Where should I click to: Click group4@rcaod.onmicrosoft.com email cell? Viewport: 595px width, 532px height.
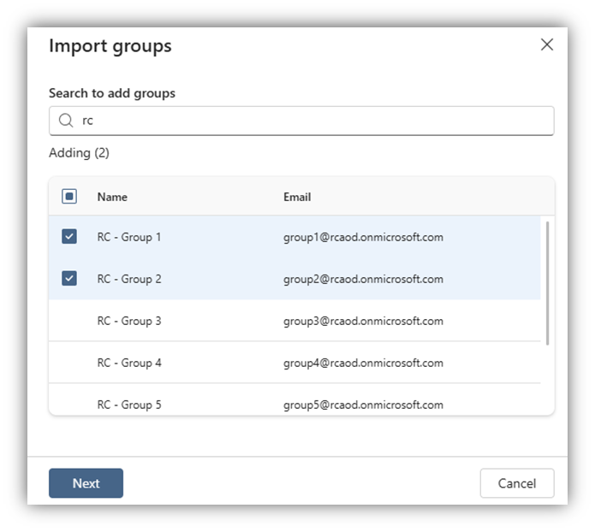363,363
